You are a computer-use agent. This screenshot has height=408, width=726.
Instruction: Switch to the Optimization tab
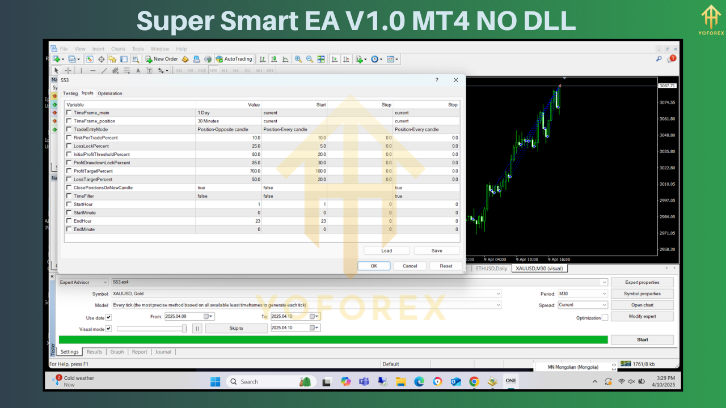tap(109, 93)
